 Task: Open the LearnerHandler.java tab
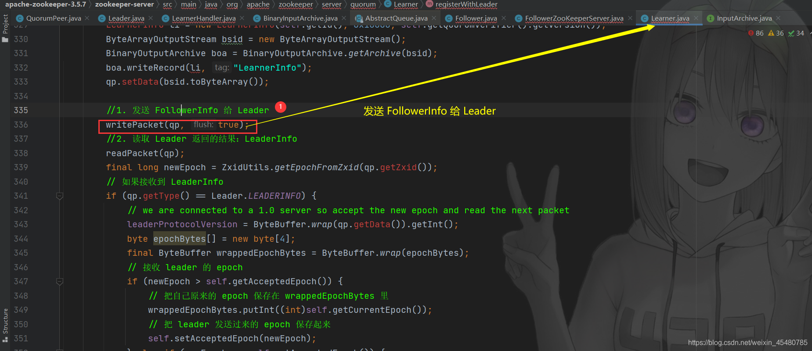(204, 18)
